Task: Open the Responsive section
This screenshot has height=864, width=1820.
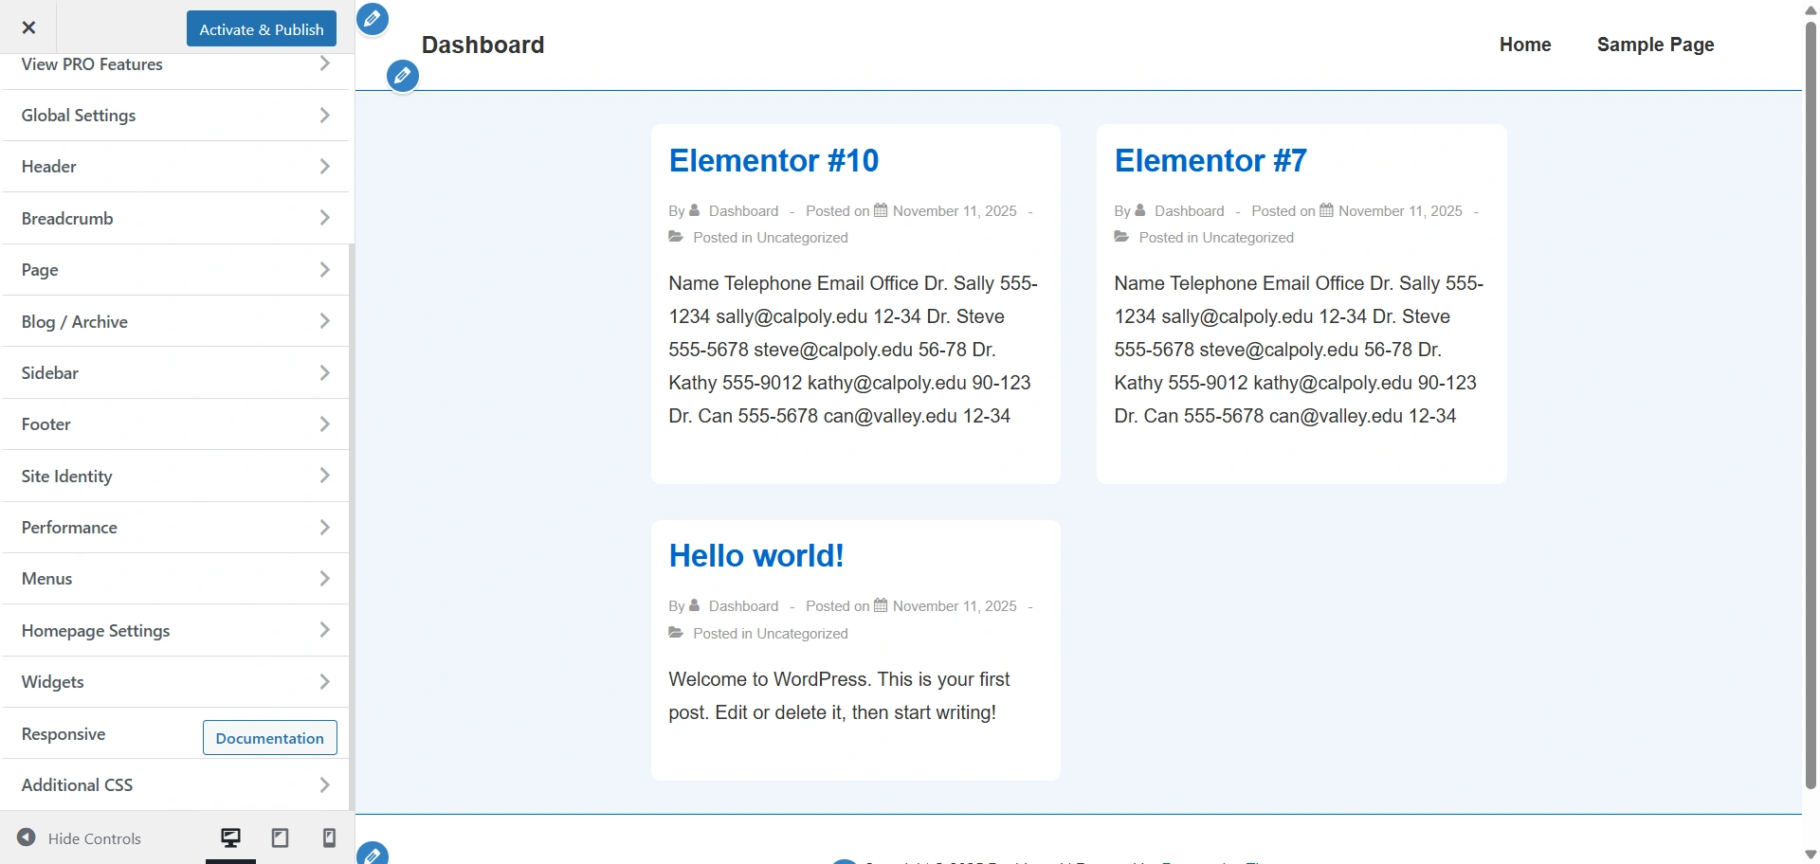Action: [64, 734]
